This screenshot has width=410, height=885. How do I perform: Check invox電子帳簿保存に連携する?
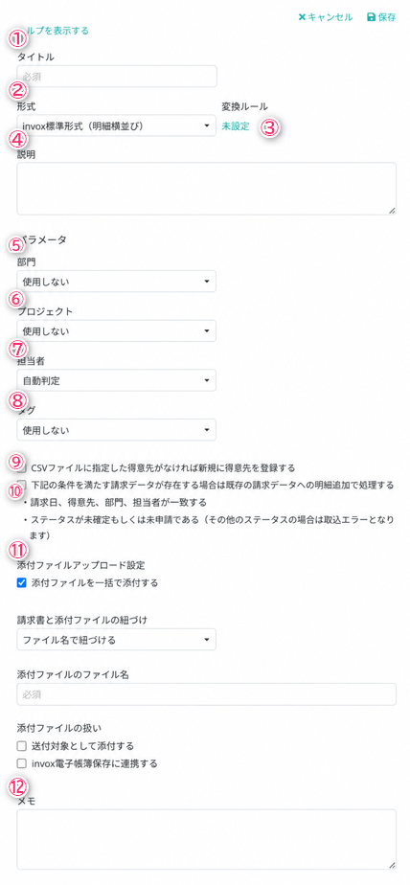pos(22,763)
